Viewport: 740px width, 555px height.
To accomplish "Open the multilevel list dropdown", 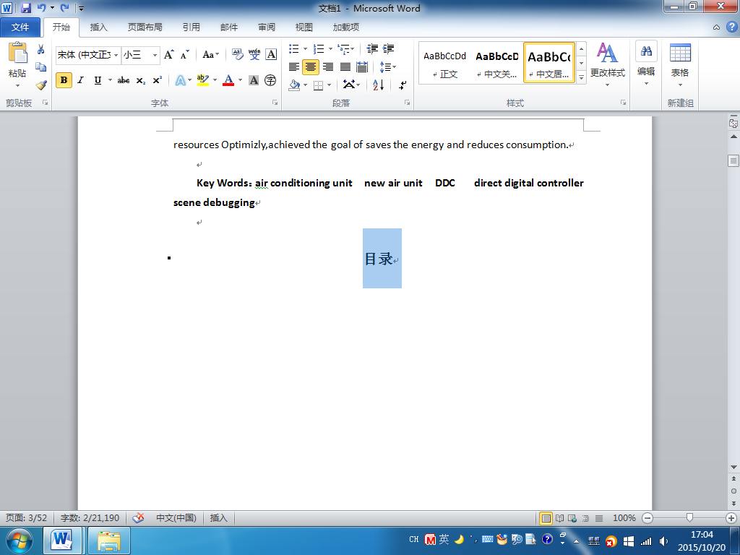I will click(346, 48).
